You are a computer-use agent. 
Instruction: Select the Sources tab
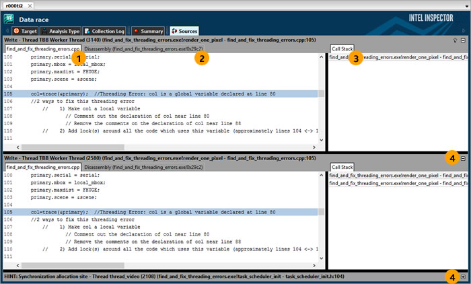coord(184,31)
